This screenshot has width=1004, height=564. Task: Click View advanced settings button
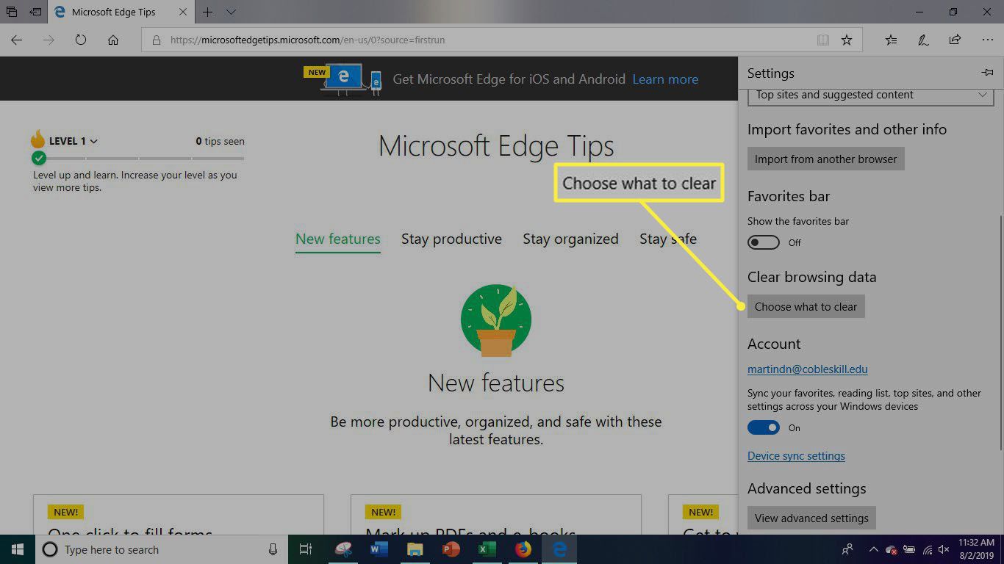(811, 518)
